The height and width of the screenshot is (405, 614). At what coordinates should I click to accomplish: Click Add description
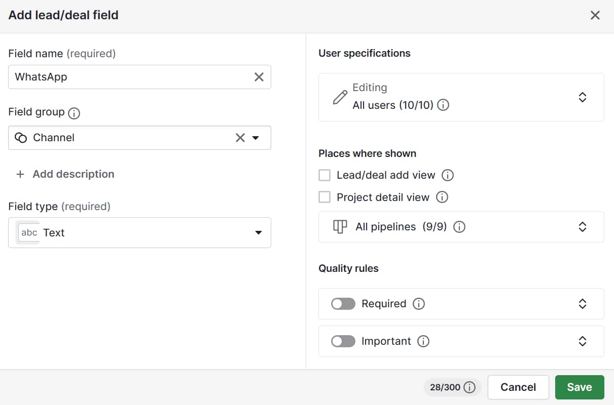(x=64, y=174)
